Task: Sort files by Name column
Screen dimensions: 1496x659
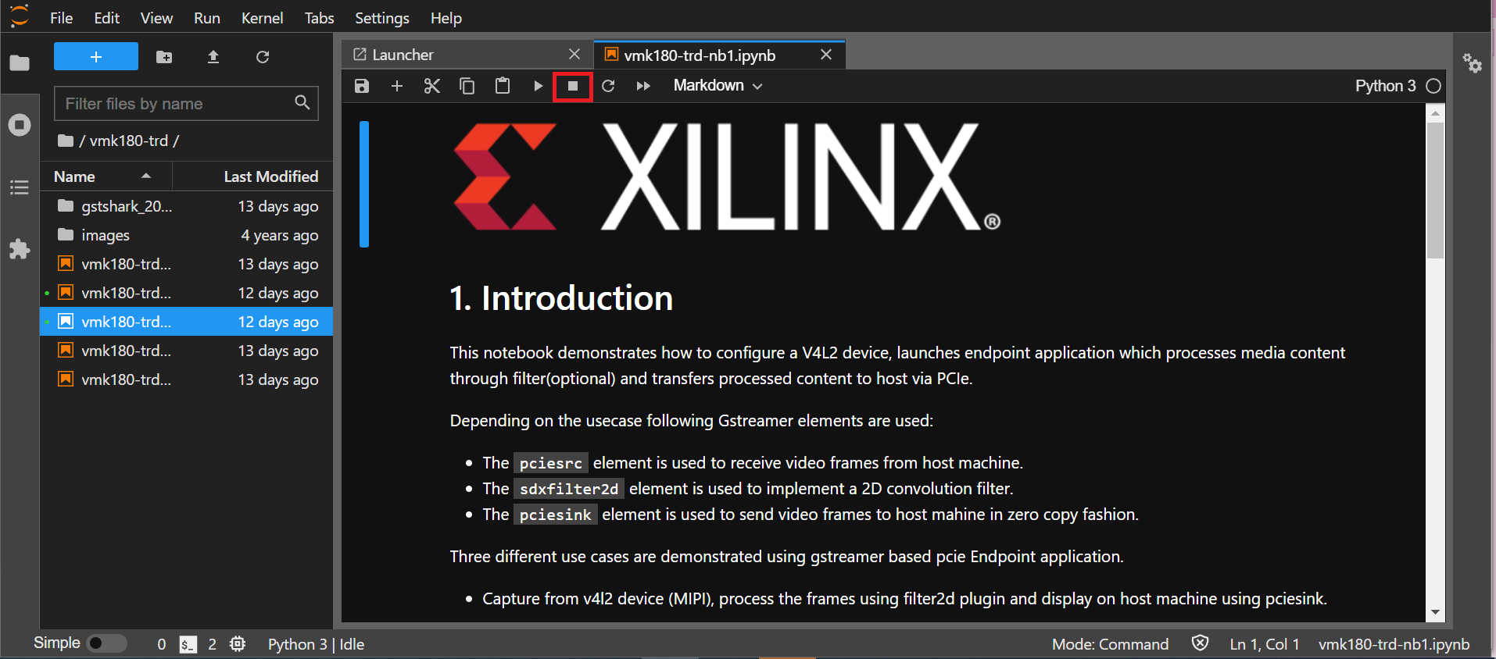Action: (x=106, y=176)
